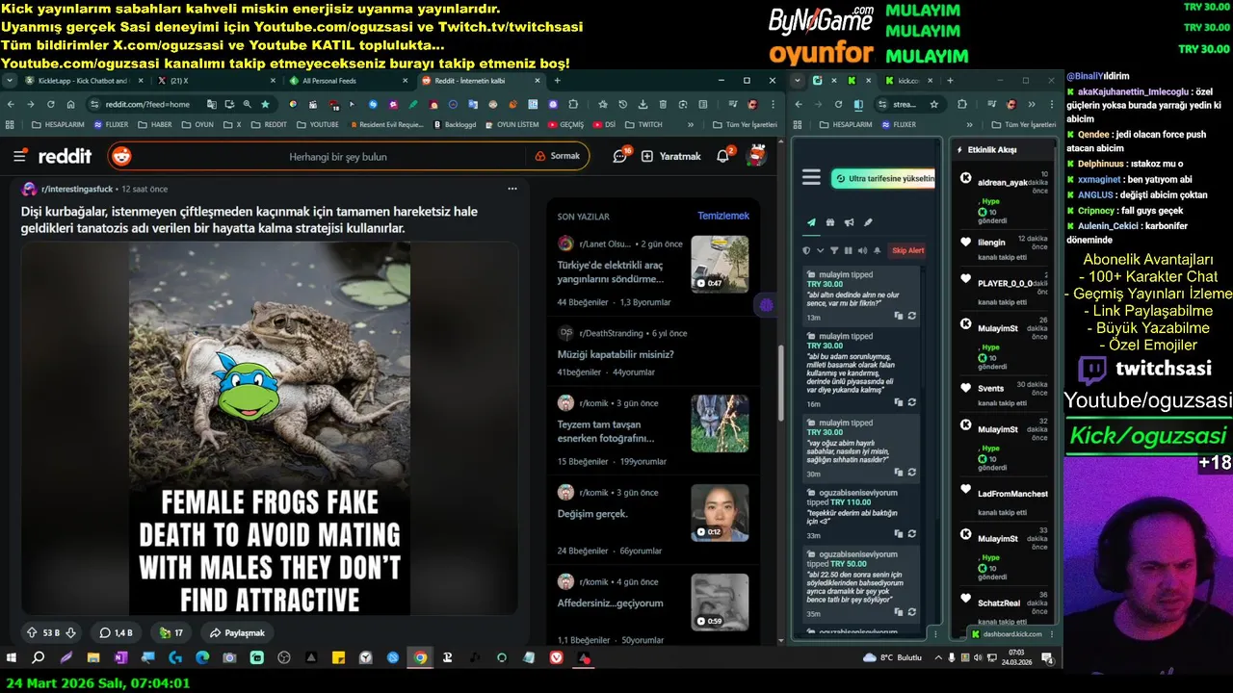Open the Değişim gerçek video thumbnail
Screen dimensions: 1233x693
[720, 512]
